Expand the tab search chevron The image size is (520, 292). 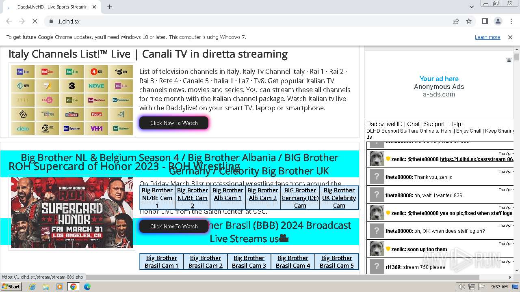click(x=472, y=7)
